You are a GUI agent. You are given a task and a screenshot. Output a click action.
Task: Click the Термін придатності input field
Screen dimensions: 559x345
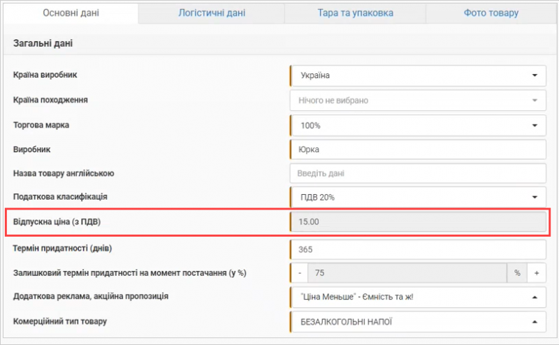[417, 249]
